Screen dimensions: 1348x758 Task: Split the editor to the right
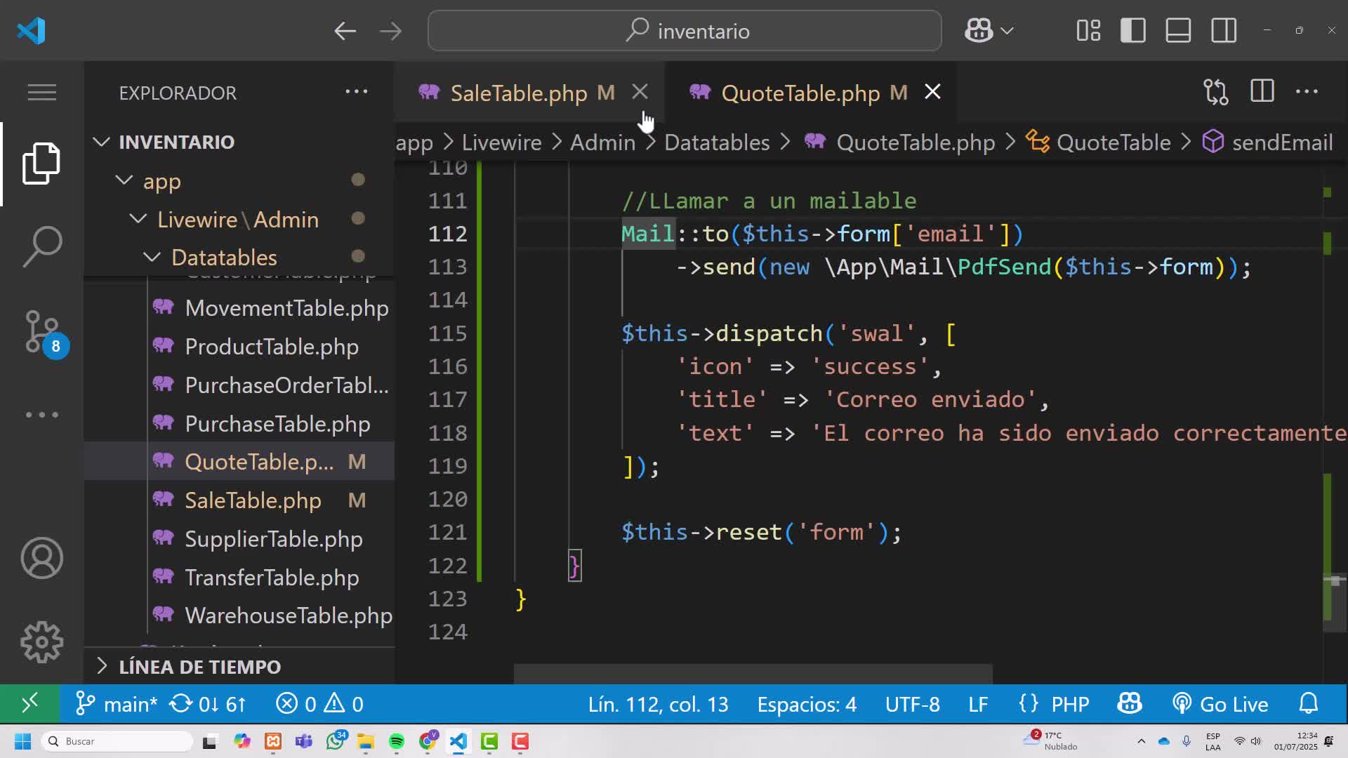tap(1262, 92)
